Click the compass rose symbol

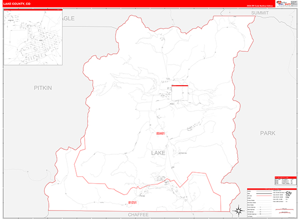(x=238, y=211)
